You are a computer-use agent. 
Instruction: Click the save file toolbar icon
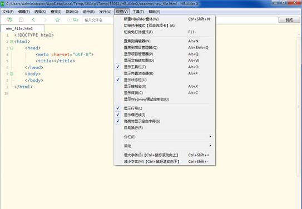click(x=21, y=19)
